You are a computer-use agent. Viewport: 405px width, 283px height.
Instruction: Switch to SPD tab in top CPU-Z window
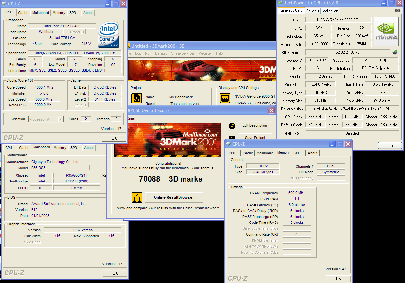tap(73, 13)
